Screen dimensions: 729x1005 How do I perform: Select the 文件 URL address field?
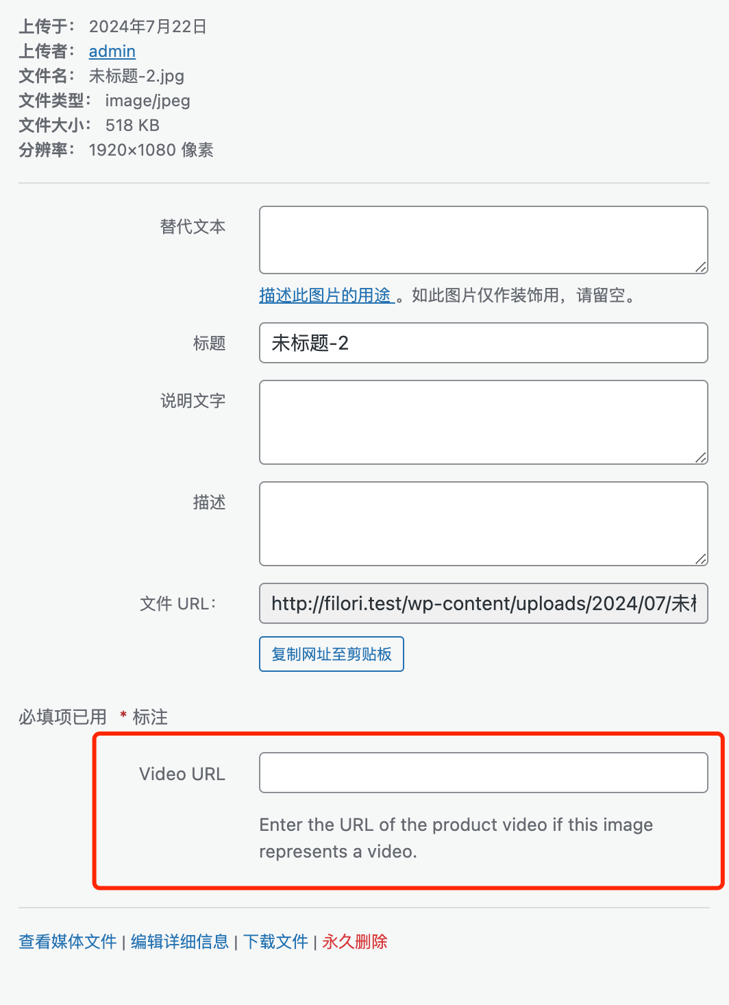483,603
